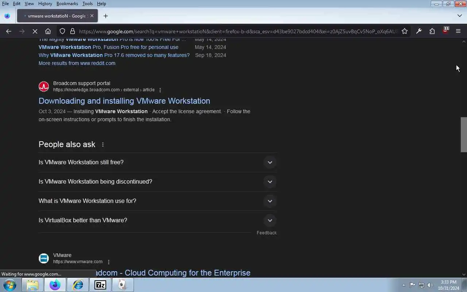Open the Firefox View pinned icon
This screenshot has height=292, width=467.
7,16
